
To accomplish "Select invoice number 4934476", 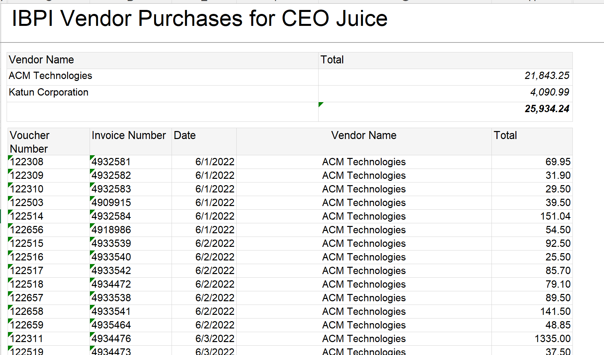I will (x=112, y=339).
